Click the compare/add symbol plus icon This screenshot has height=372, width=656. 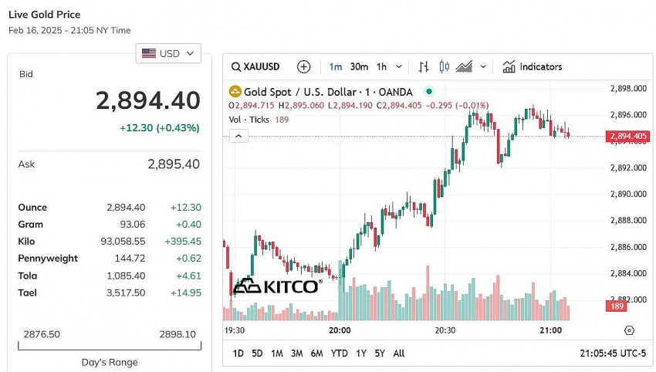pyautogui.click(x=304, y=67)
